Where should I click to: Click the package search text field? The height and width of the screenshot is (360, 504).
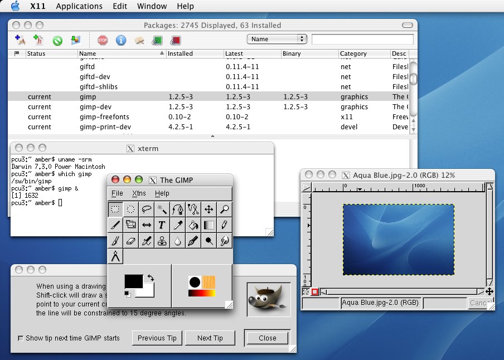[x=362, y=39]
